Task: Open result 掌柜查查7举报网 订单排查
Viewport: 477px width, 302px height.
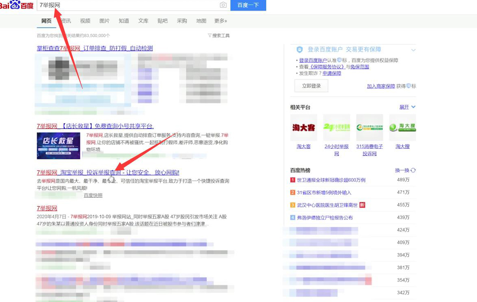Action: 95,48
